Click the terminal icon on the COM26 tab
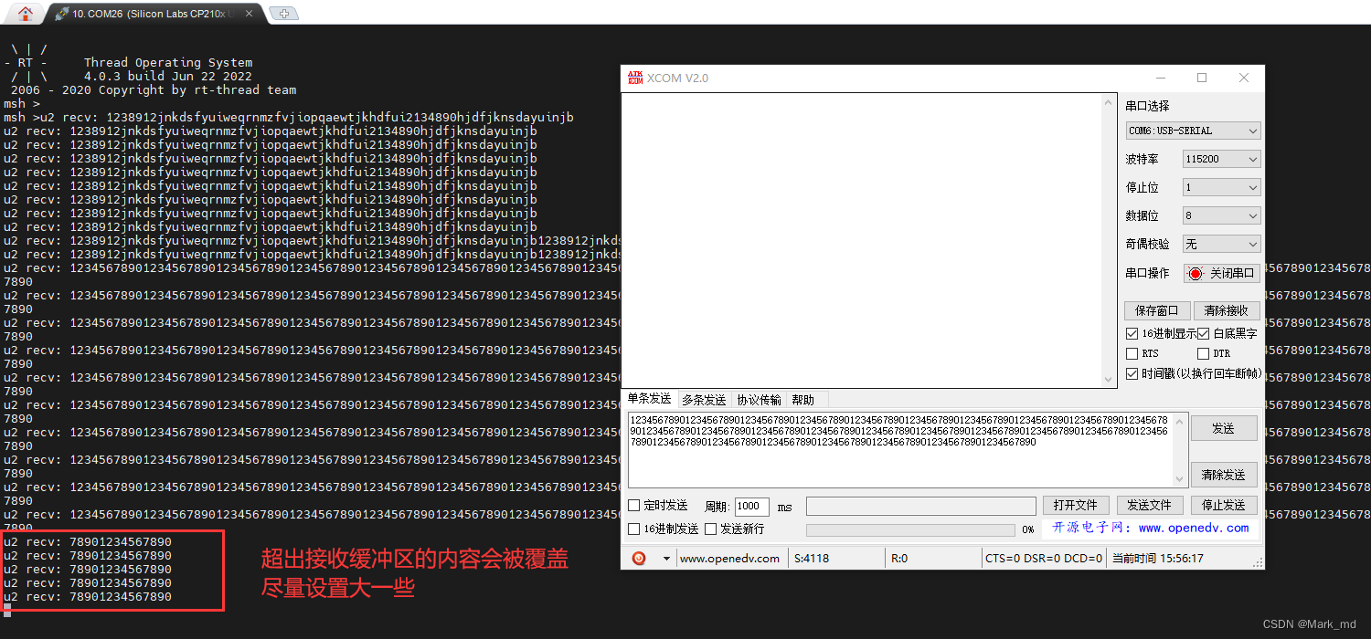The image size is (1371, 639). 61,13
